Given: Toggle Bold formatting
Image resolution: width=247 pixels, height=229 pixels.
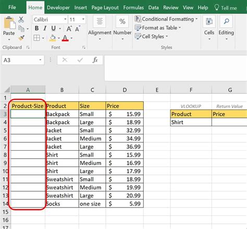Looking at the screenshot, I should pos(36,28).
